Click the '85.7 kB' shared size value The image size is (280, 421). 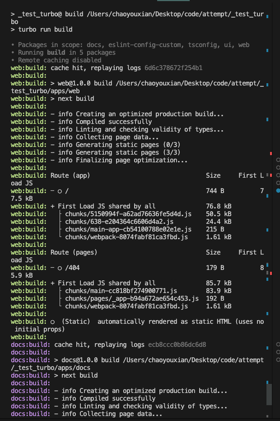click(x=219, y=283)
